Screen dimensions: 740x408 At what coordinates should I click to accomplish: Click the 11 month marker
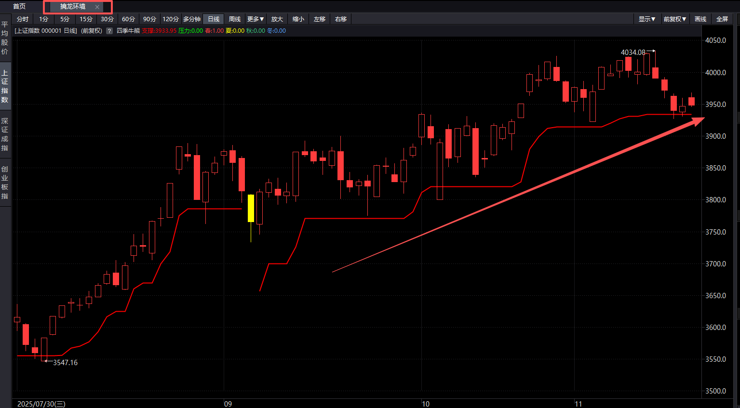coord(579,404)
